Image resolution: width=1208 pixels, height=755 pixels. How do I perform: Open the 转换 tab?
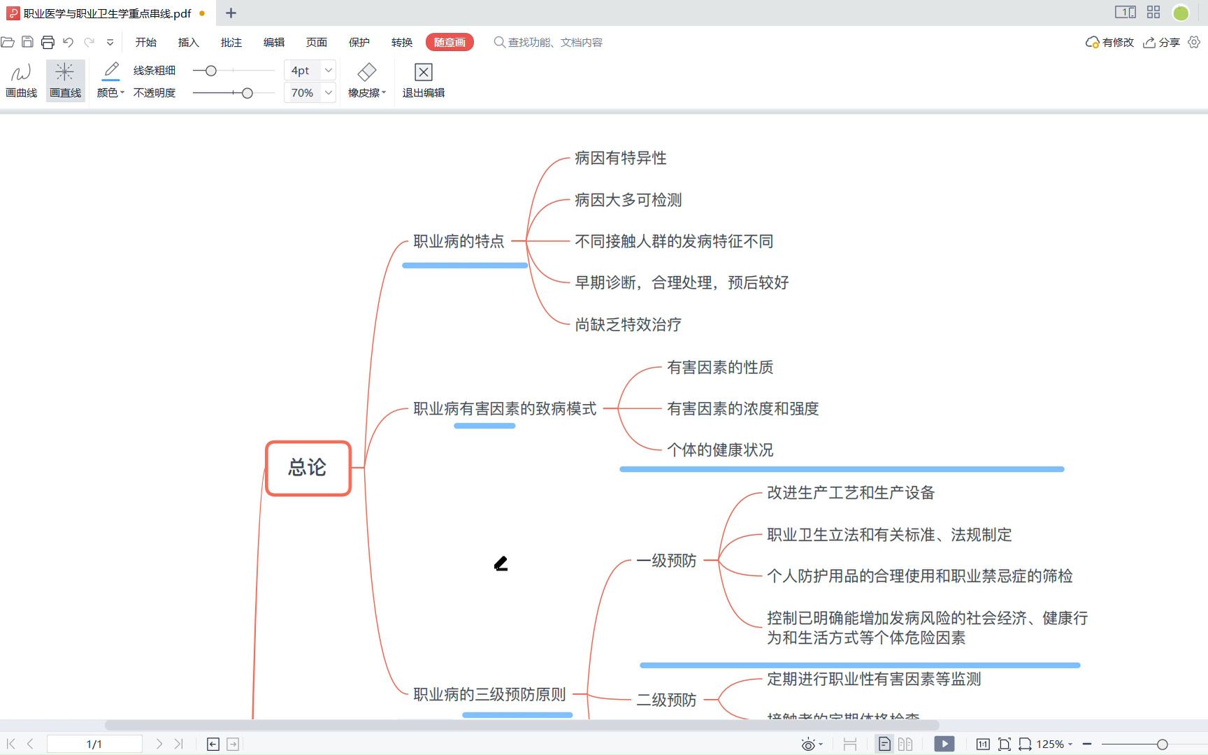coord(402,43)
